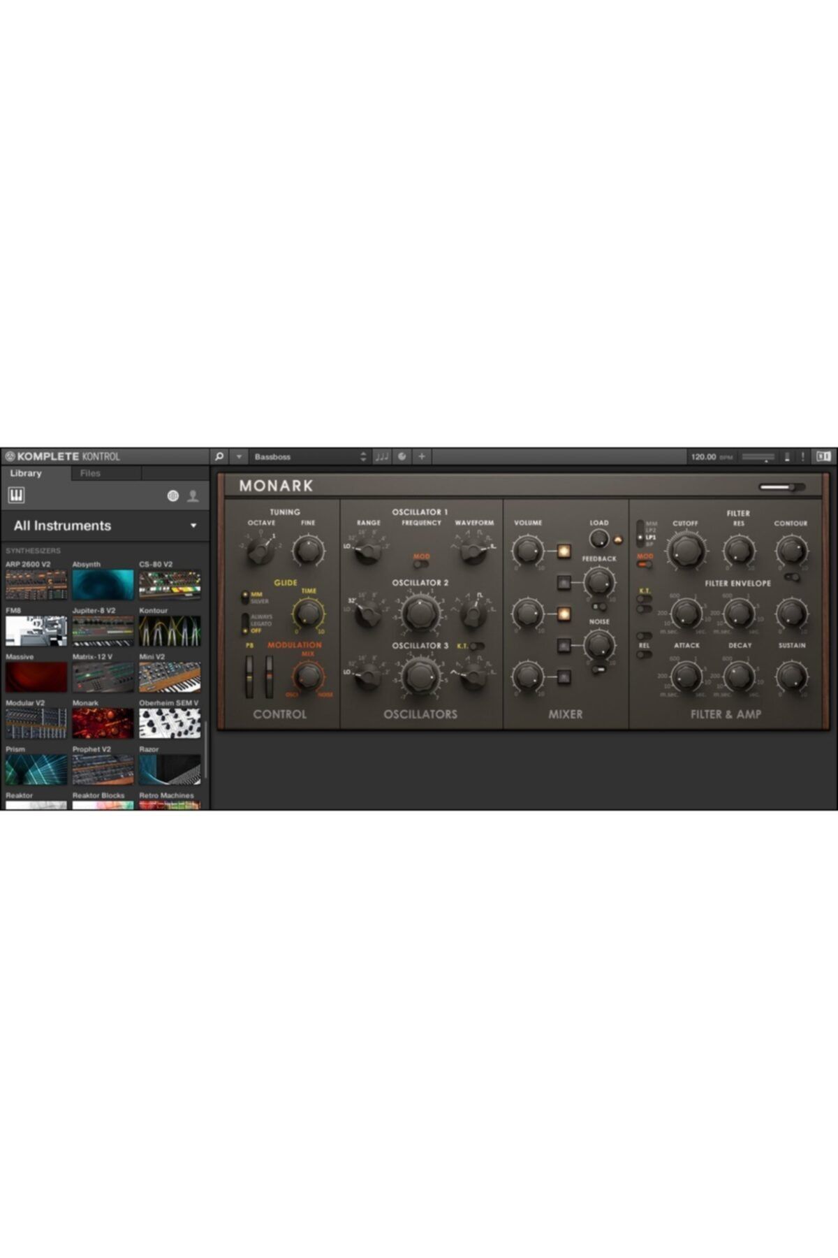
Task: Open the ARP 2600 V2 instrument thumbnail
Action: [x=36, y=585]
